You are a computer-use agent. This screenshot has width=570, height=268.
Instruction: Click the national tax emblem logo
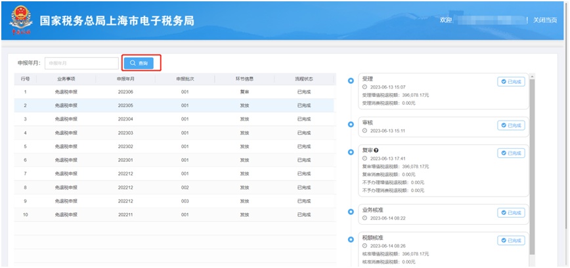(x=21, y=20)
